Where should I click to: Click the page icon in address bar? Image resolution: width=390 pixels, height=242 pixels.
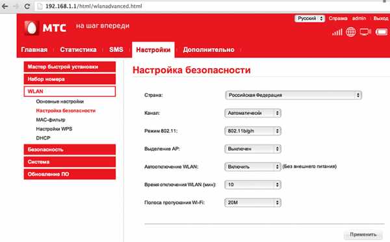point(40,6)
